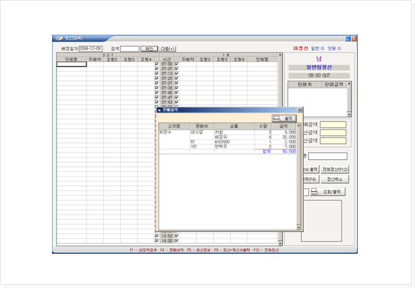Toggle the OUT checkbox for 14:00
This screenshot has width=415, height=288.
[157, 241]
